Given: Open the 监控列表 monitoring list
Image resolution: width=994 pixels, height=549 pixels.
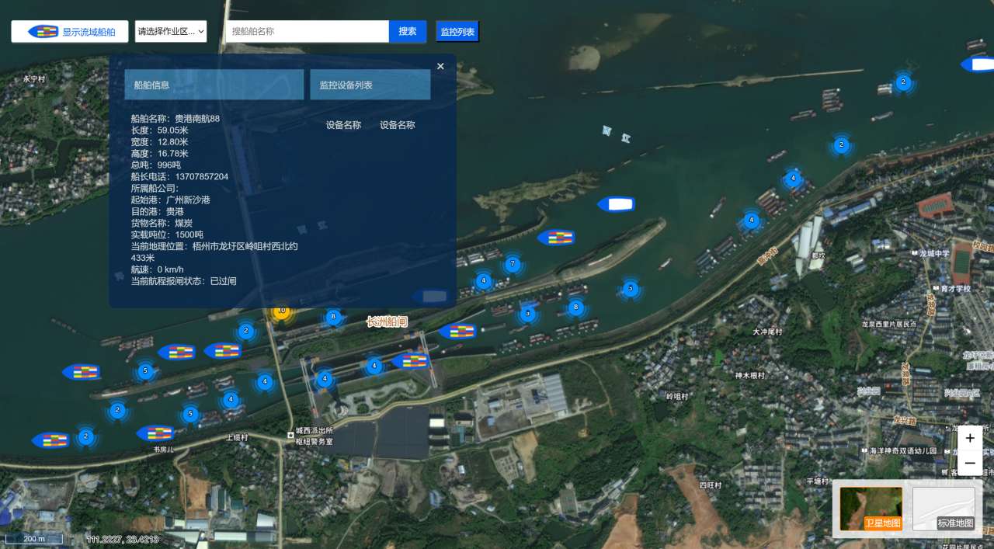Looking at the screenshot, I should 457,32.
